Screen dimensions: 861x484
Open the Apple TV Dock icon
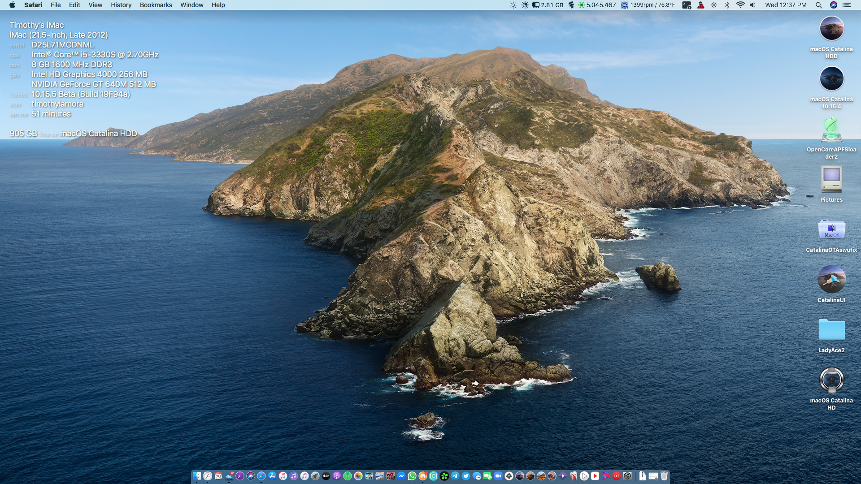tap(326, 476)
